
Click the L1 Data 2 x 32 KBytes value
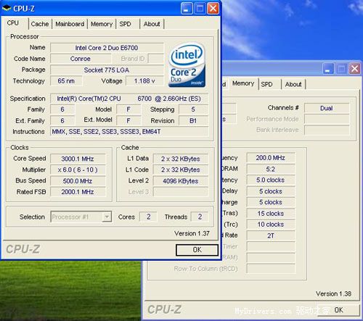pyautogui.click(x=181, y=159)
